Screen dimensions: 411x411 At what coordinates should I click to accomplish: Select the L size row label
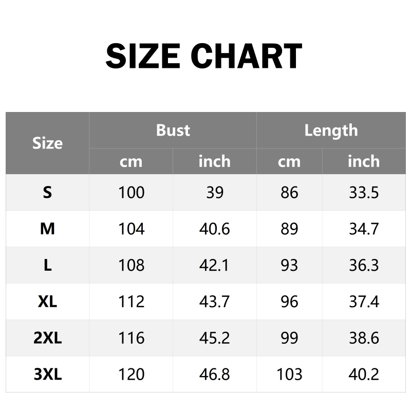(x=47, y=265)
